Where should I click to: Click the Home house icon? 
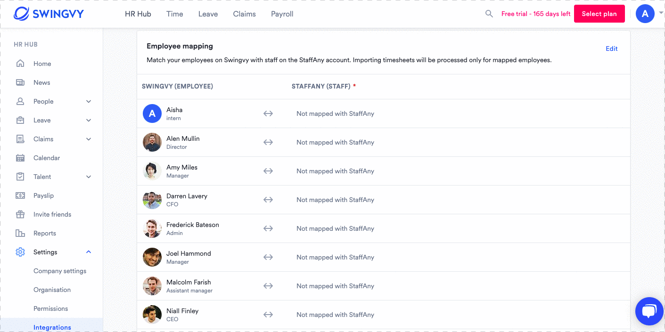click(20, 64)
